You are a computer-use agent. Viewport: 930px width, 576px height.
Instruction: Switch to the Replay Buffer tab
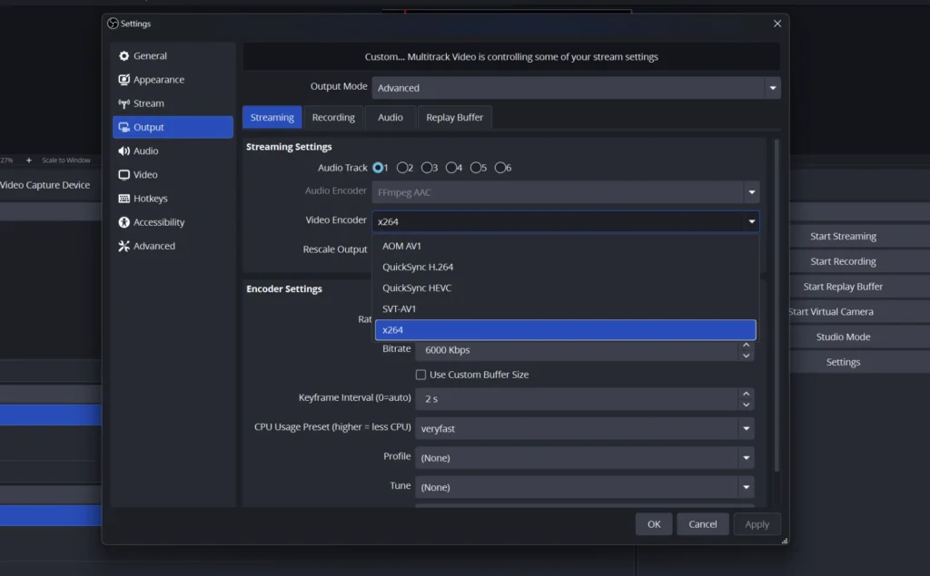(454, 117)
